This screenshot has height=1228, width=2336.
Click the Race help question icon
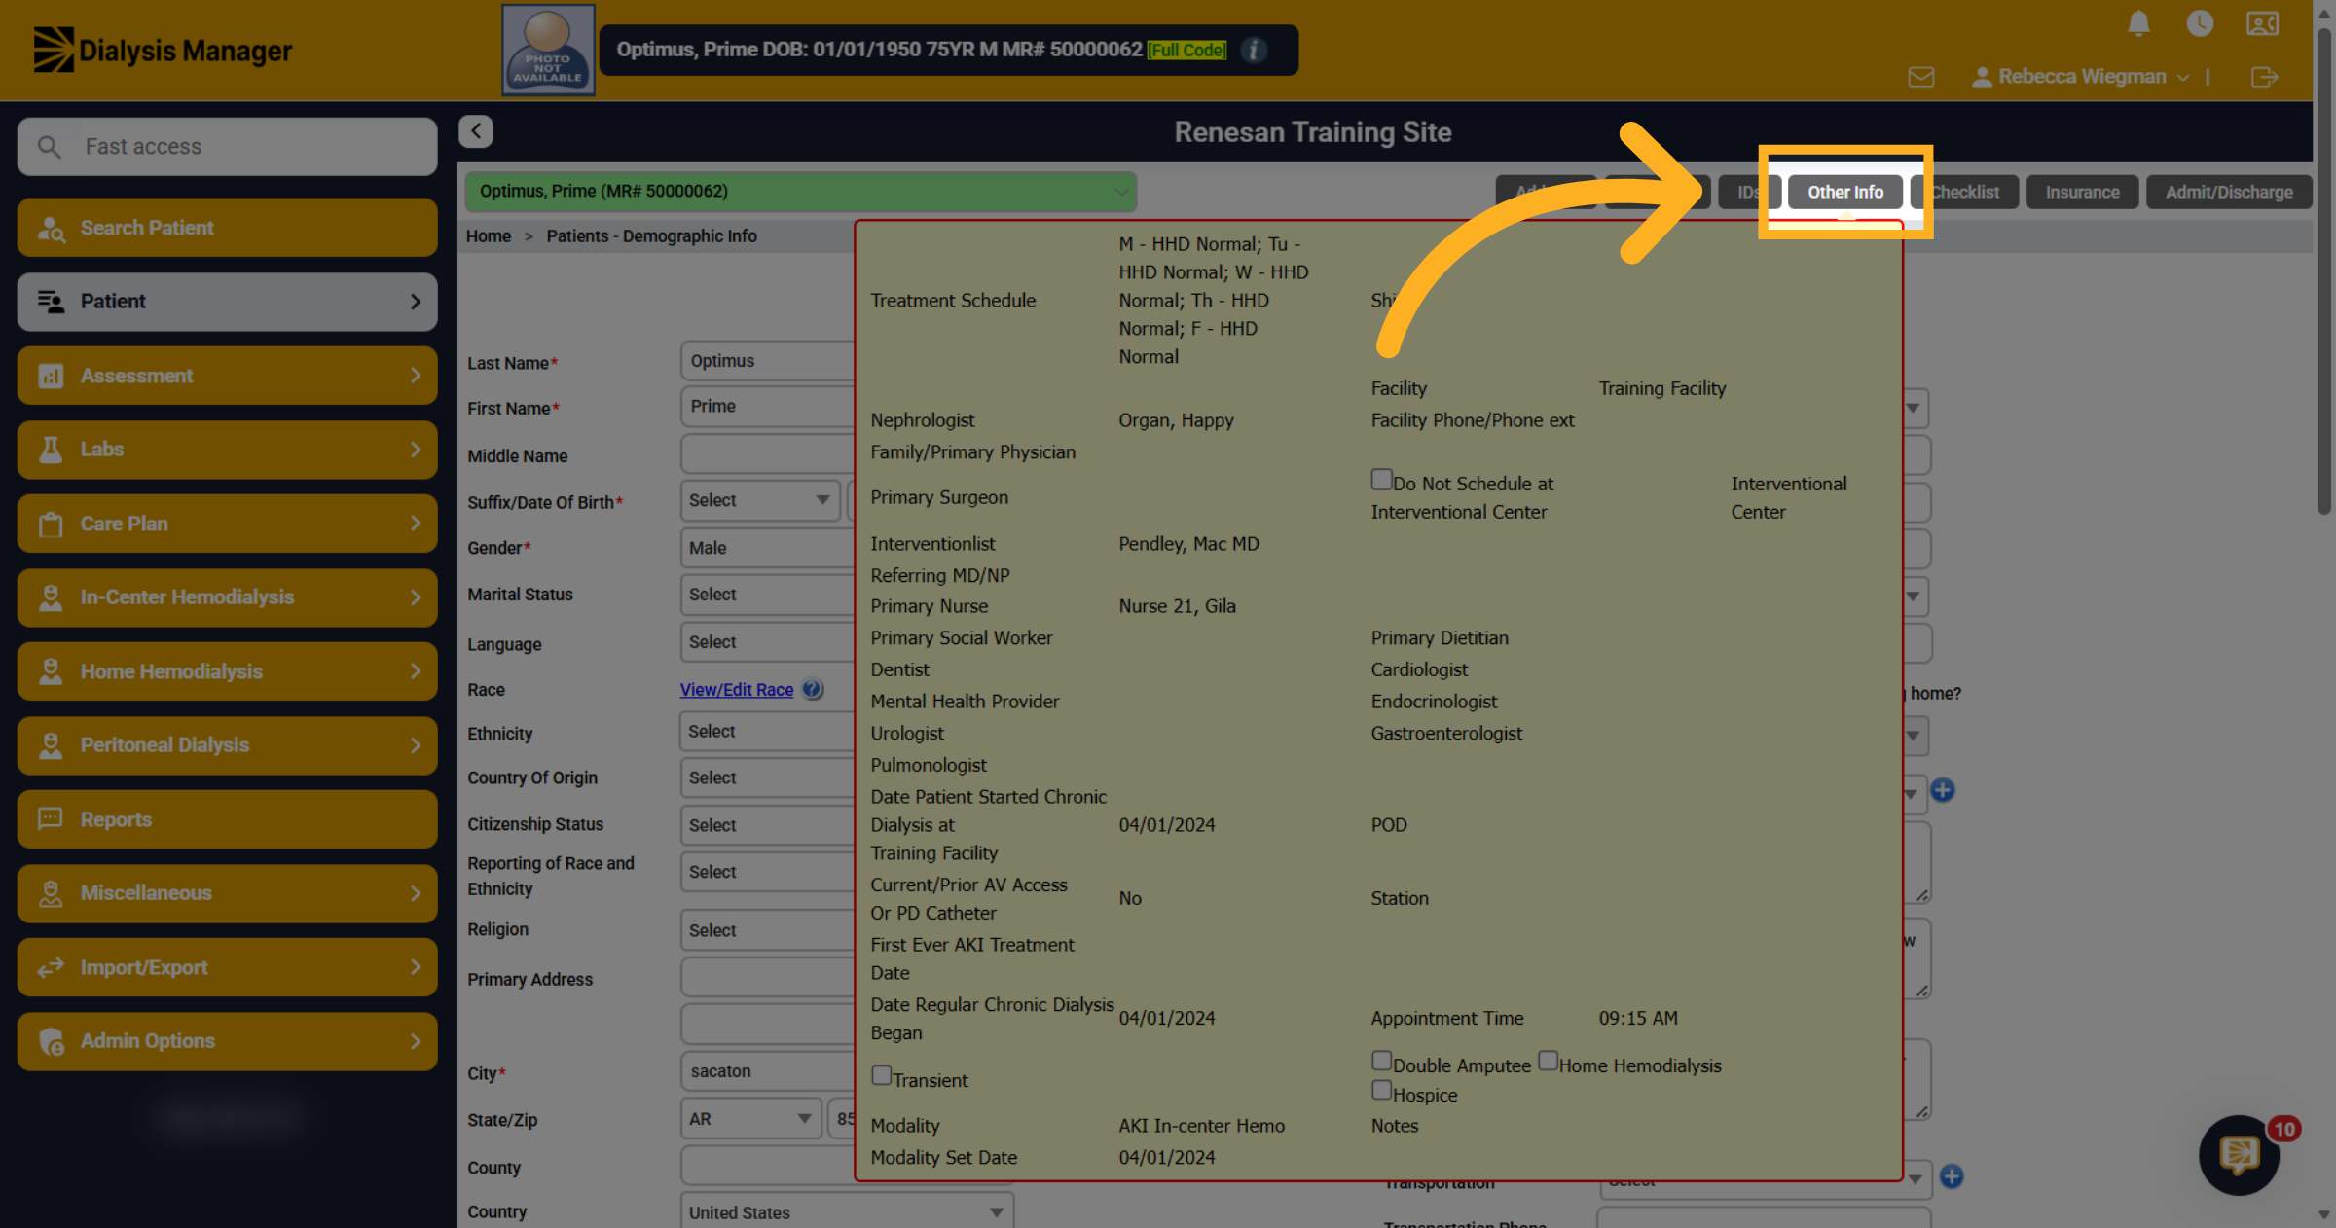(813, 689)
